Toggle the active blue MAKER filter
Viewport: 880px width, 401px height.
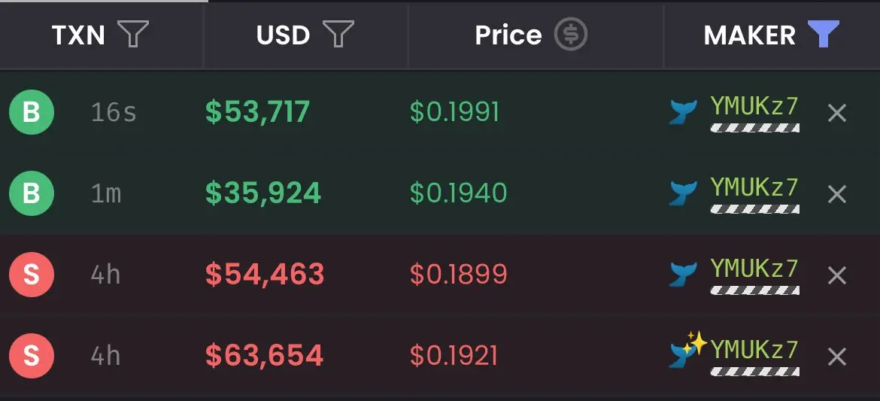coord(824,34)
